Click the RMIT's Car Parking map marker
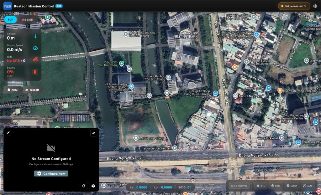Image resolution: width=321 pixels, height=195 pixels. coord(136,138)
